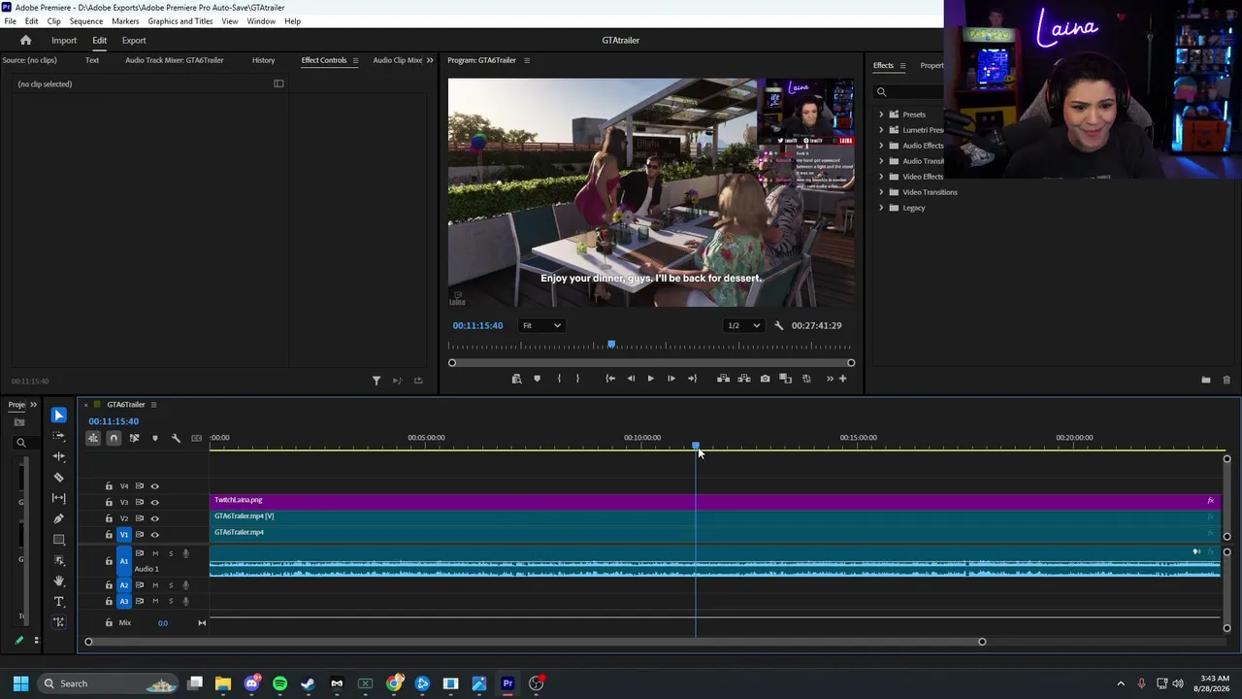
Task: Add marker in Program Monitor
Action: (537, 379)
